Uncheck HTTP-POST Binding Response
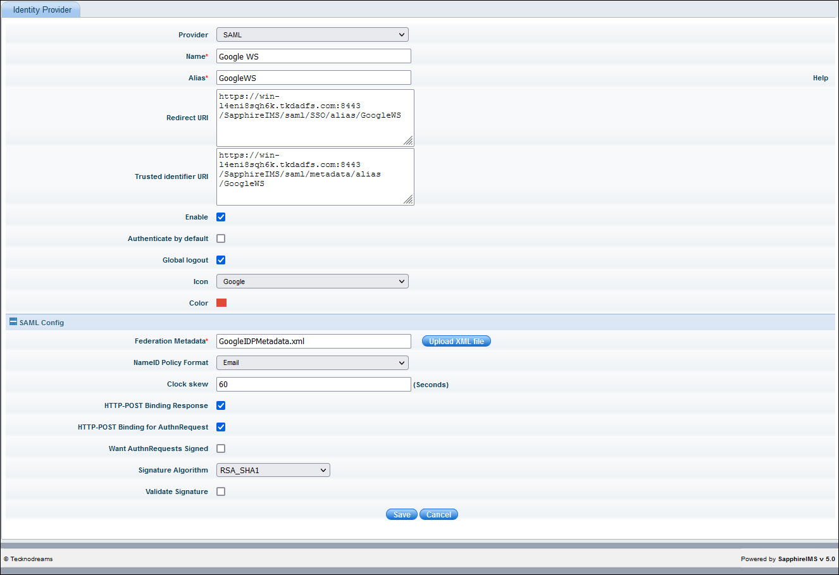The width and height of the screenshot is (839, 575). [x=220, y=405]
